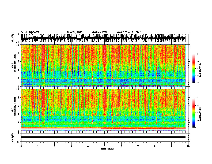The image size is (212, 164).
Task: Select the "-7" value on ch.1 color bar
Action: [197, 83]
